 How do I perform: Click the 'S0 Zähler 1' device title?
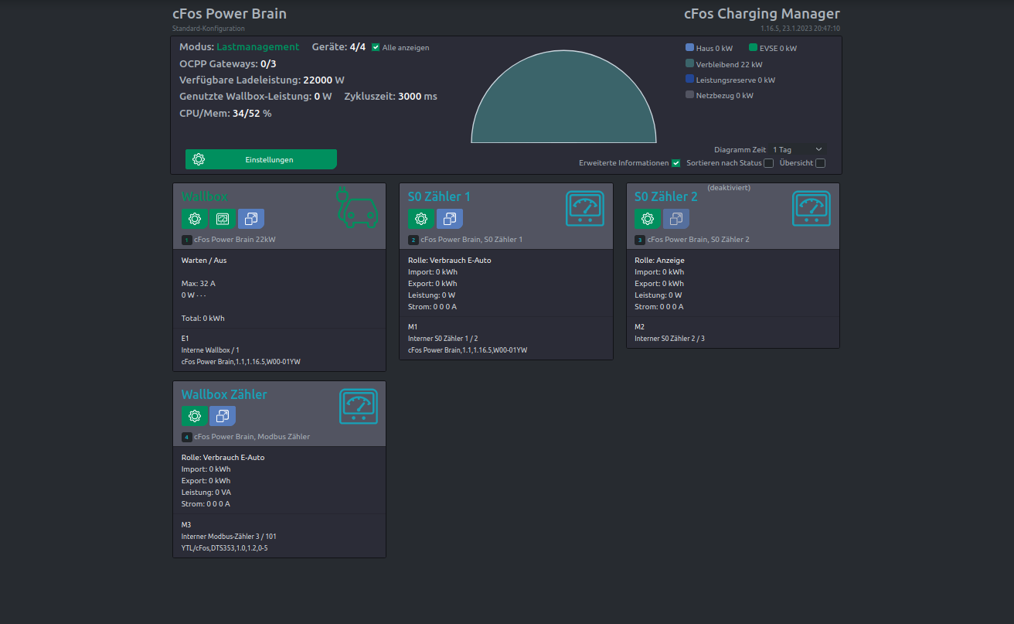click(x=439, y=196)
